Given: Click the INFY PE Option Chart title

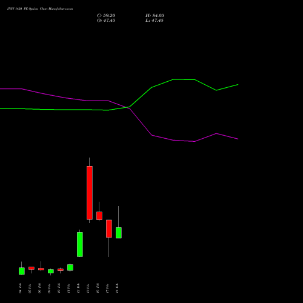Looking at the screenshot, I should tap(40, 9).
